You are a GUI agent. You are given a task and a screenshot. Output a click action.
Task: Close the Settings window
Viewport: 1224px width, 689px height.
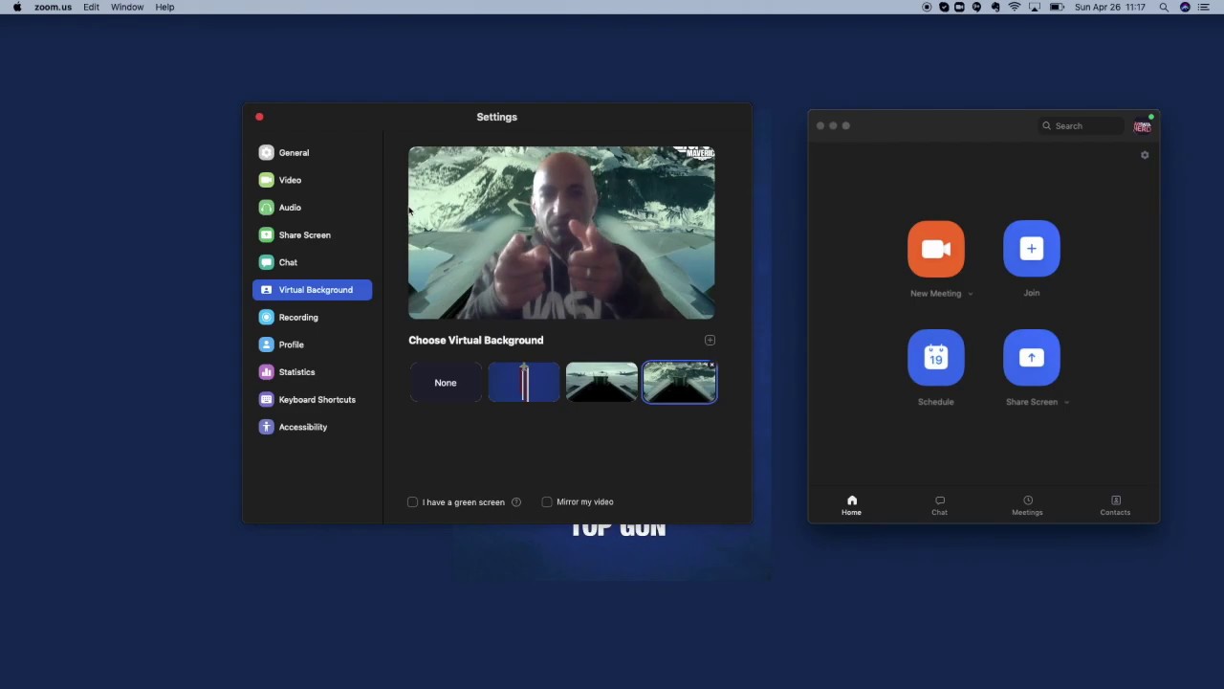pyautogui.click(x=259, y=117)
